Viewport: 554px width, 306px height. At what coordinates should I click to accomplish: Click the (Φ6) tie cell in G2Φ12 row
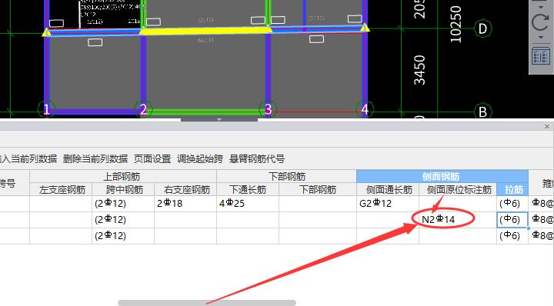tap(512, 204)
